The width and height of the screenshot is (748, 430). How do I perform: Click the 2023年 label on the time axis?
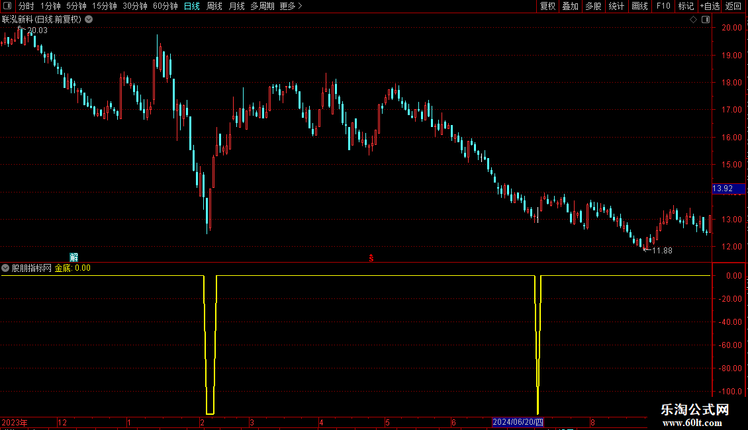[15, 422]
